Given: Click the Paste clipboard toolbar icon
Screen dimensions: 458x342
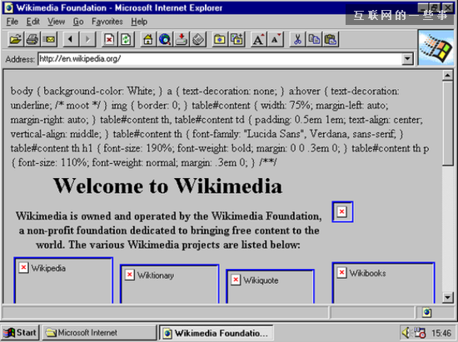Looking at the screenshot, I should [x=331, y=39].
